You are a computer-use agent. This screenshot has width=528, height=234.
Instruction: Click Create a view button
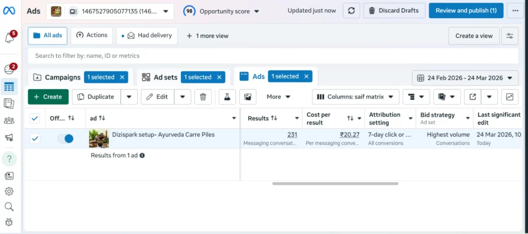click(x=474, y=36)
